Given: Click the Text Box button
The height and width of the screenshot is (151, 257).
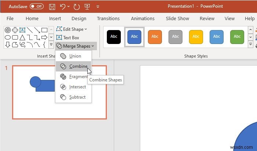Looking at the screenshot, I should 68,38.
